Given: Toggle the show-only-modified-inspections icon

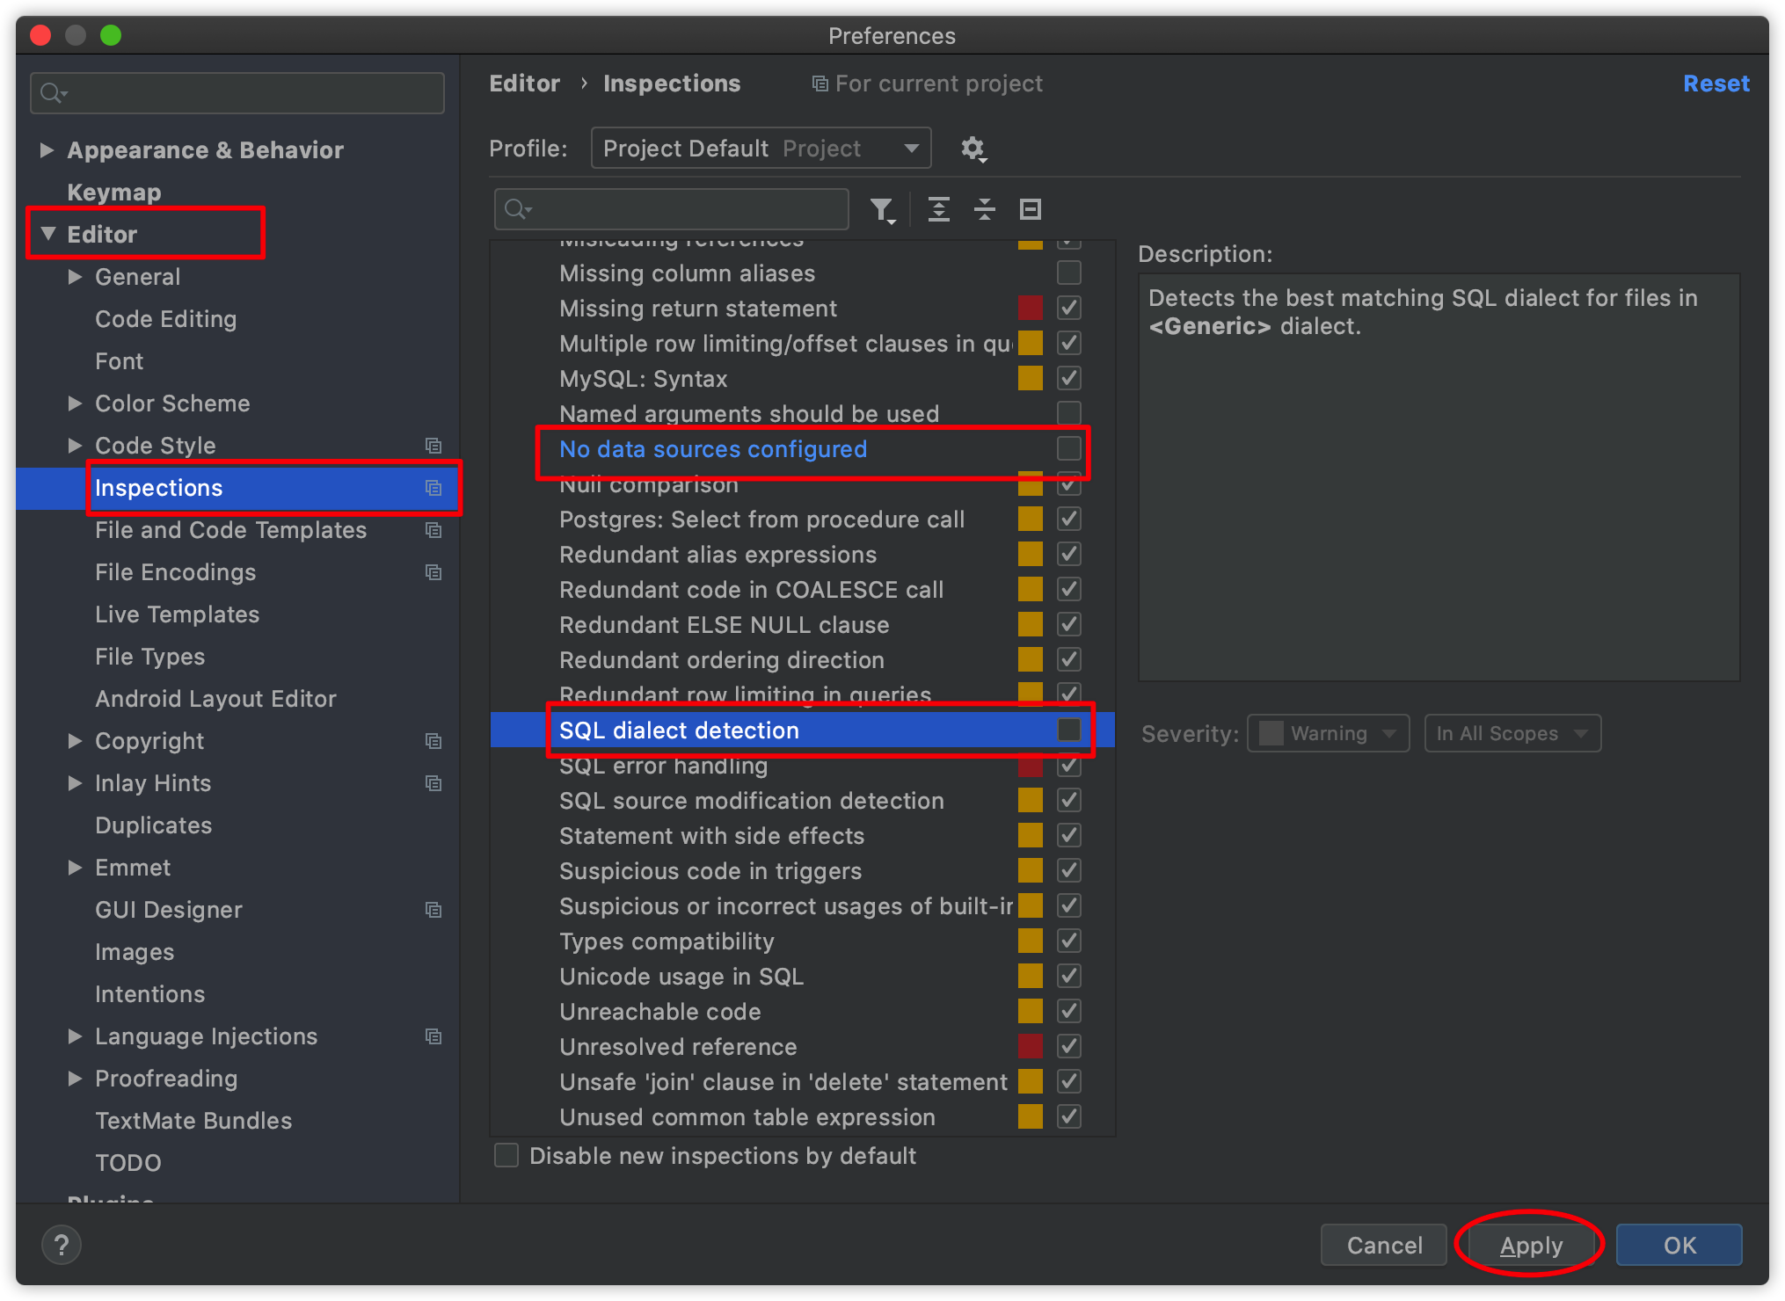Looking at the screenshot, I should 1029,209.
